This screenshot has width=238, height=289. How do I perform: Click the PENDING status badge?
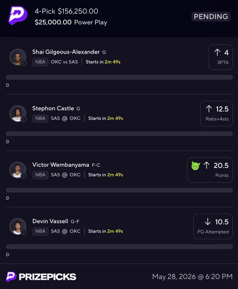coord(211,17)
